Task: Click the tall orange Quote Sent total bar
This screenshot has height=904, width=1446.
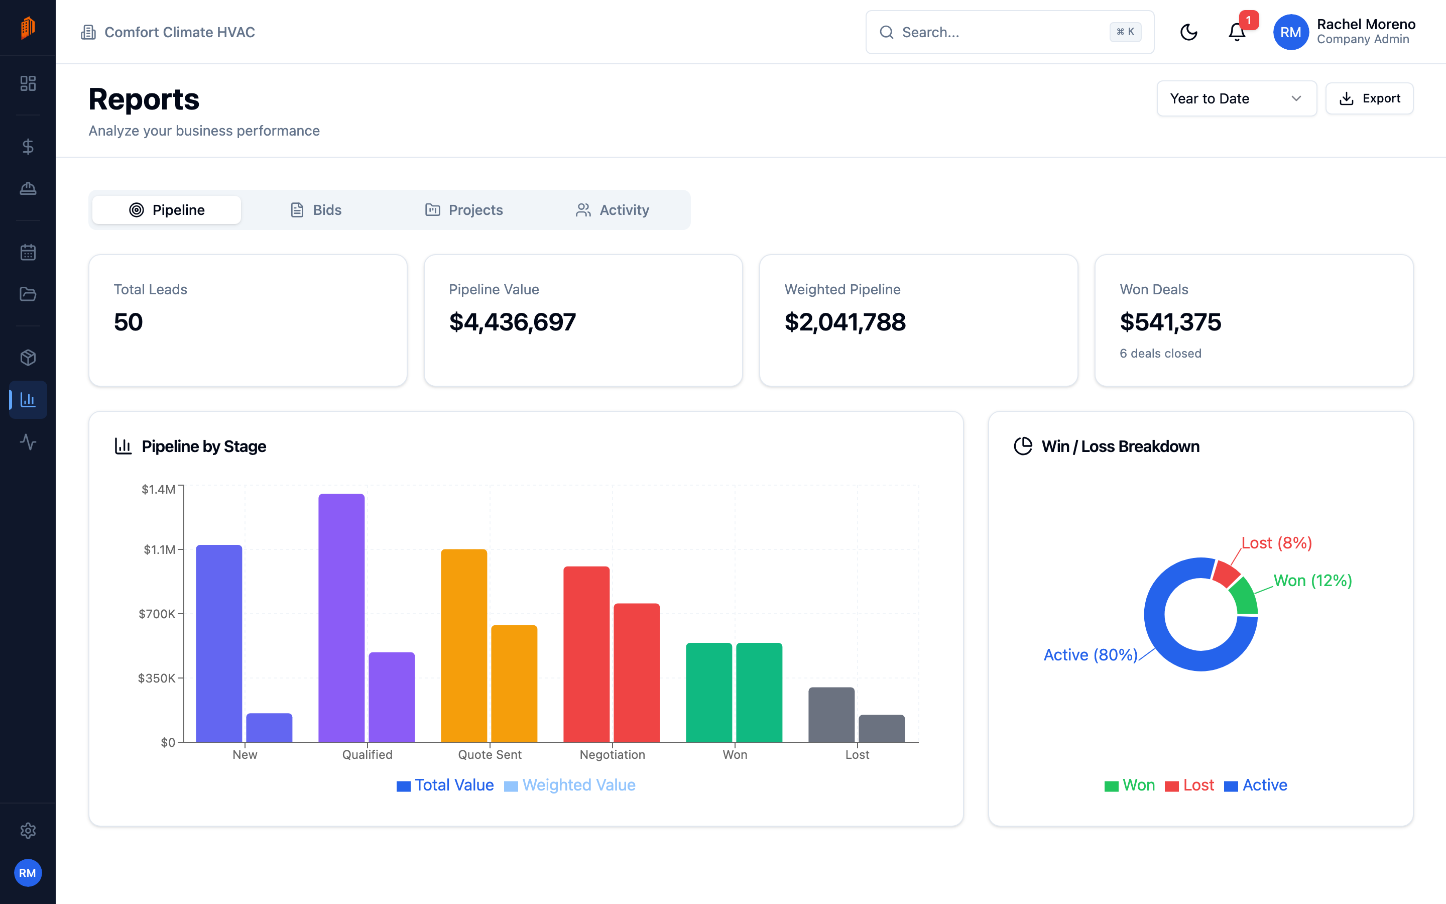Action: [x=464, y=646]
